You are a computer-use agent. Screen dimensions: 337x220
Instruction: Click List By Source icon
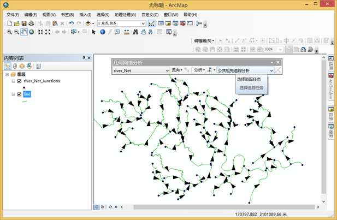point(15,66)
